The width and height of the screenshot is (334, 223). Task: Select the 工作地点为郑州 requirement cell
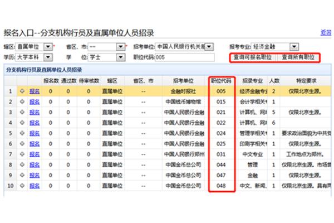coord(305,154)
